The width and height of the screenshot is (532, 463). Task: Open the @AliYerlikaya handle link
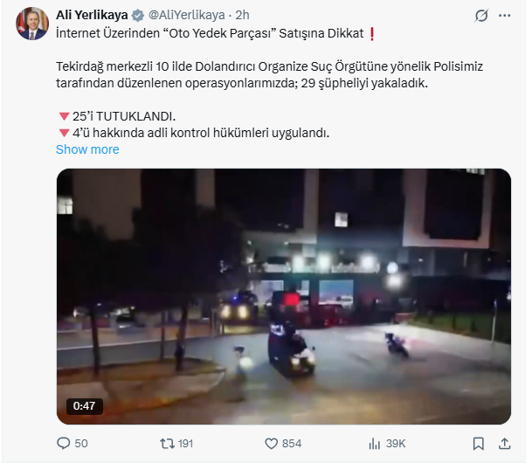click(187, 15)
